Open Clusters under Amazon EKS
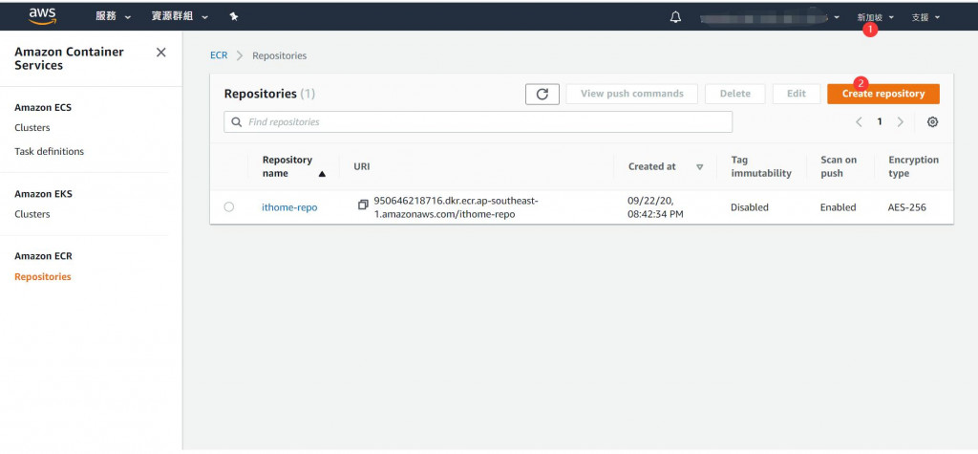 tap(32, 213)
